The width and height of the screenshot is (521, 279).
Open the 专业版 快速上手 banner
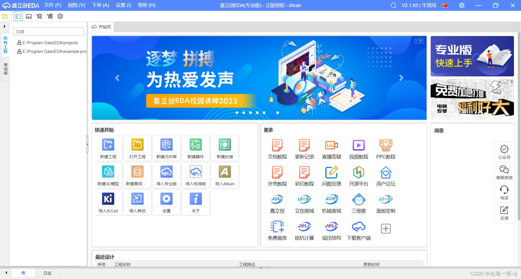472,56
